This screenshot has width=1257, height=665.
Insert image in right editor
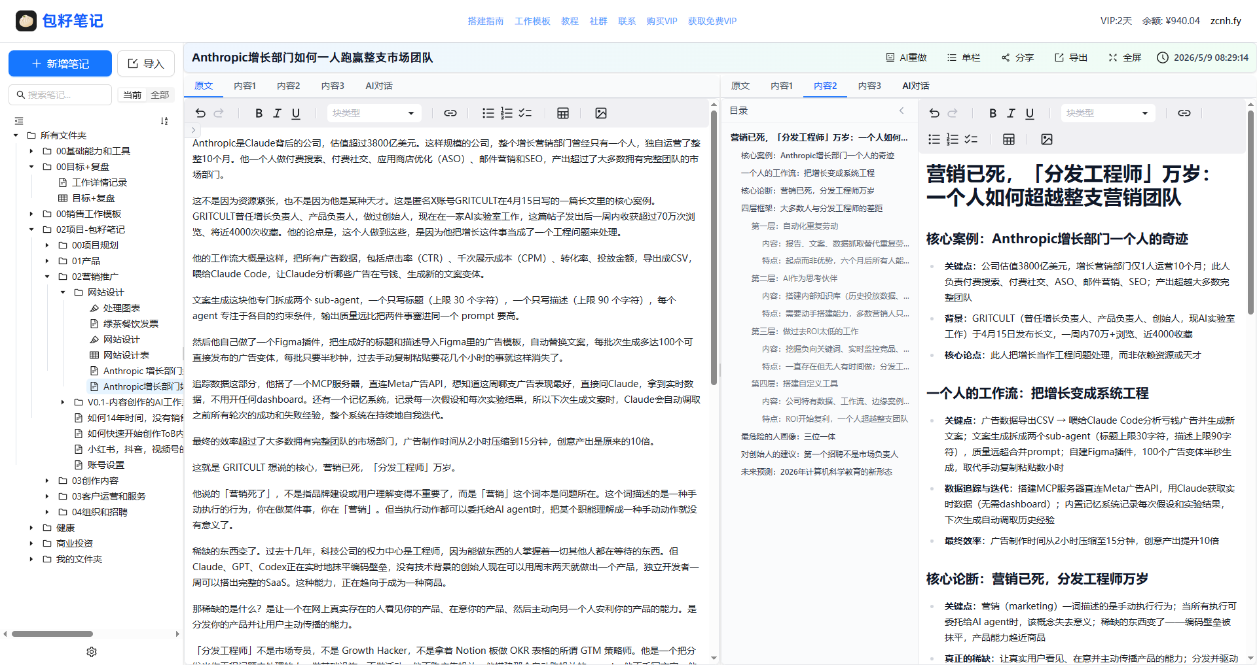[x=1047, y=139]
